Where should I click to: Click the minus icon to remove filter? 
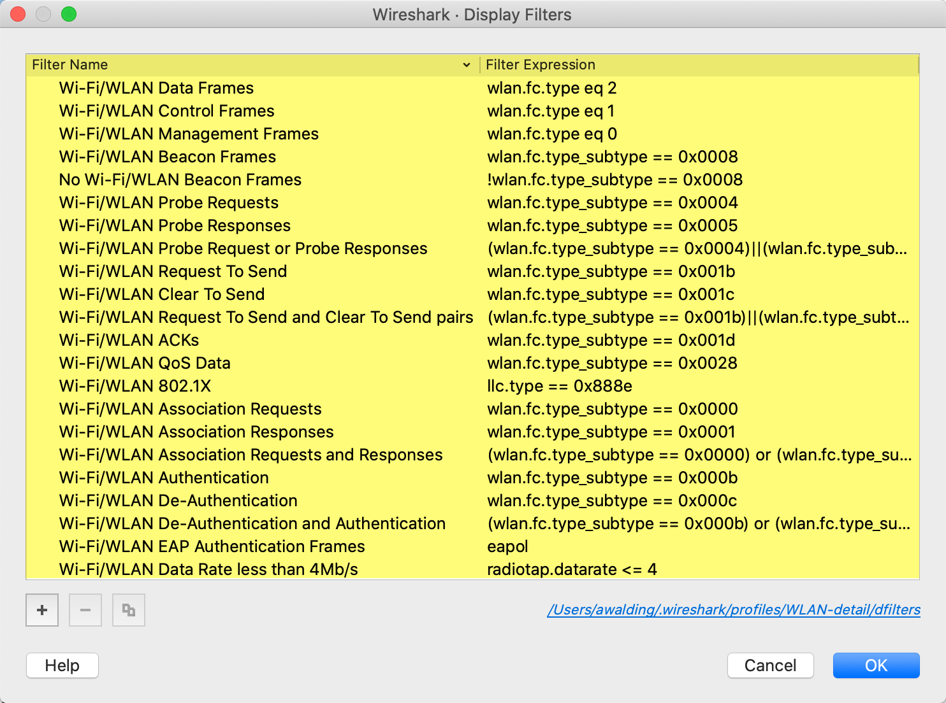[85, 610]
